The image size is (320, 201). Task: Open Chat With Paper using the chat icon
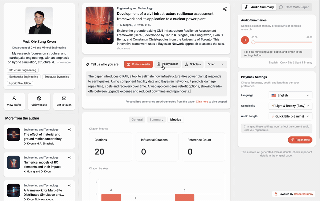tap(295, 7)
